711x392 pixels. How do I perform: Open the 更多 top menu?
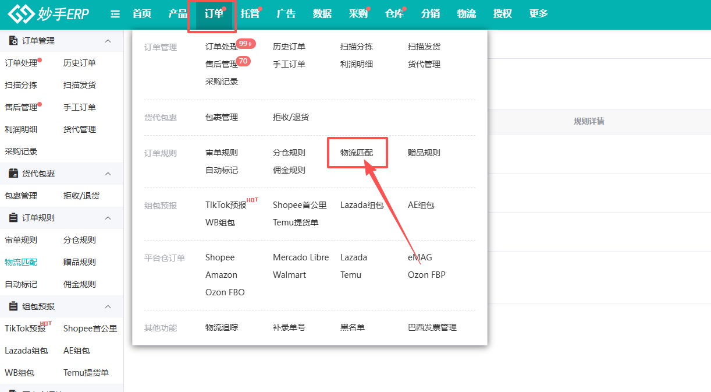coord(539,14)
